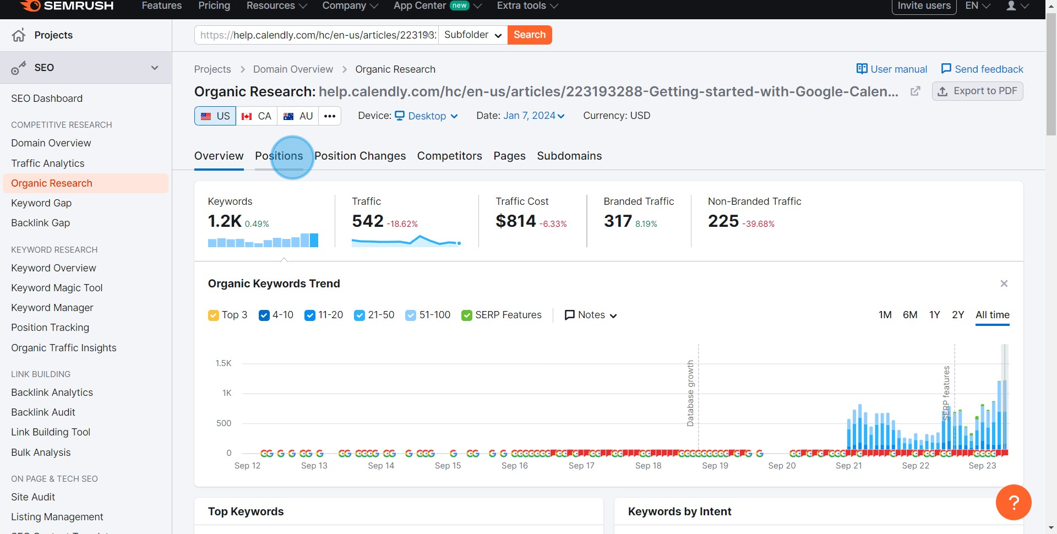The image size is (1057, 534).
Task: Open Pricing in top navigation
Action: click(214, 6)
